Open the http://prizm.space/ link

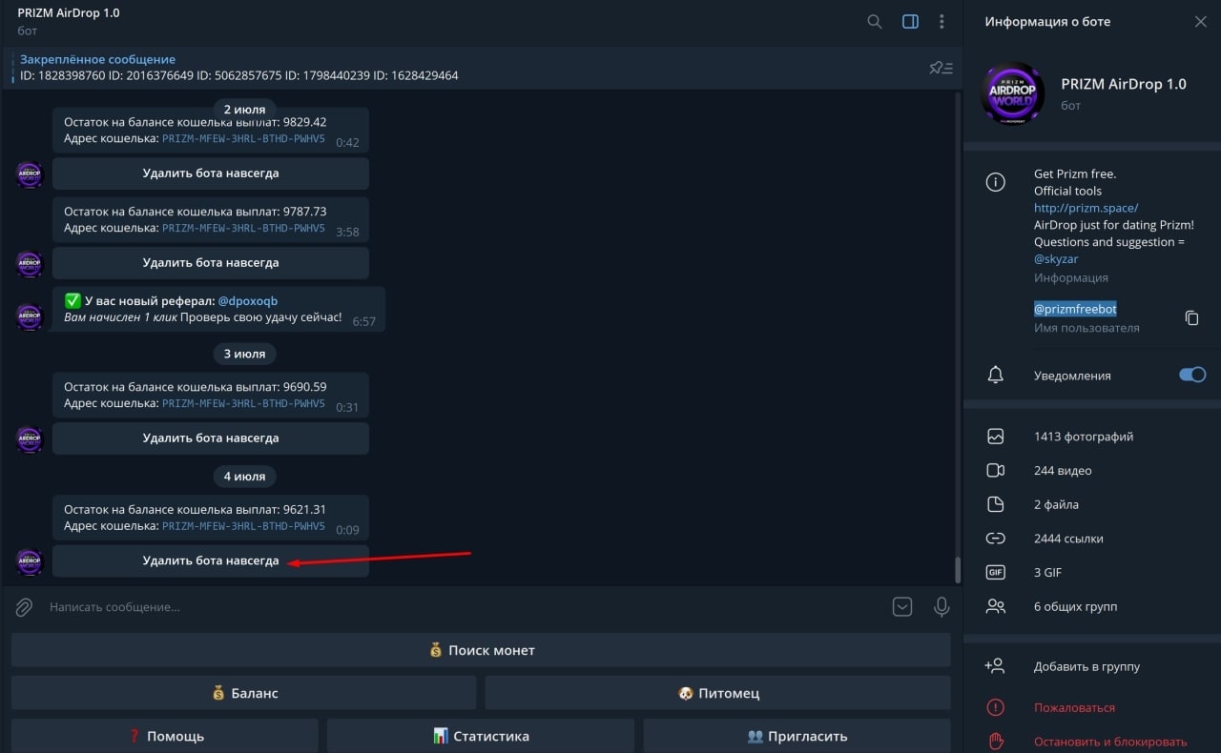pyautogui.click(x=1086, y=208)
